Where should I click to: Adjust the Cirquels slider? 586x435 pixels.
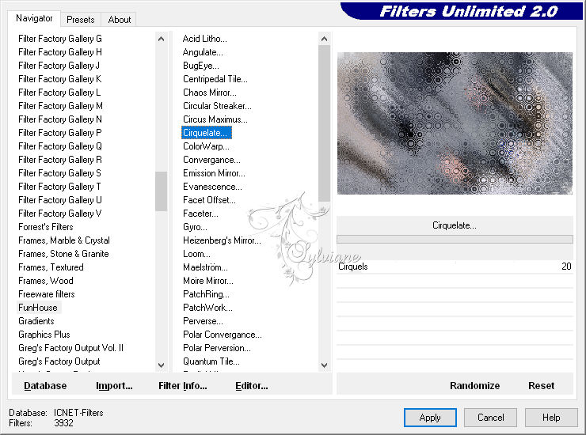click(x=455, y=267)
